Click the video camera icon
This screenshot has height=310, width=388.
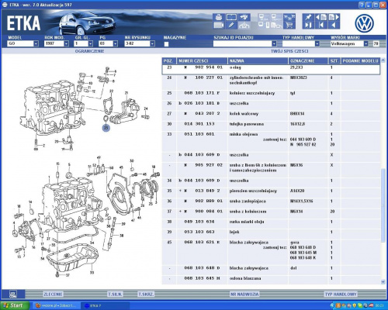coord(219,25)
